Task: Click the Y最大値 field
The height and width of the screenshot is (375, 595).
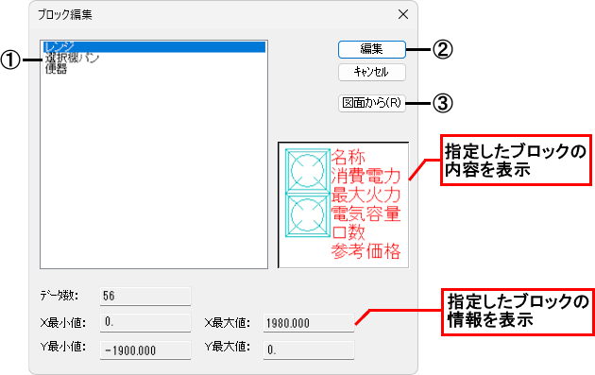Action: click(309, 349)
